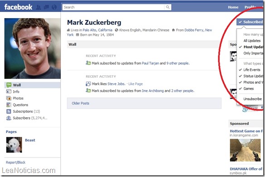Click subscription icon beside Paul Tarjan activity
This screenshot has width=265, height=177.
(88, 63)
